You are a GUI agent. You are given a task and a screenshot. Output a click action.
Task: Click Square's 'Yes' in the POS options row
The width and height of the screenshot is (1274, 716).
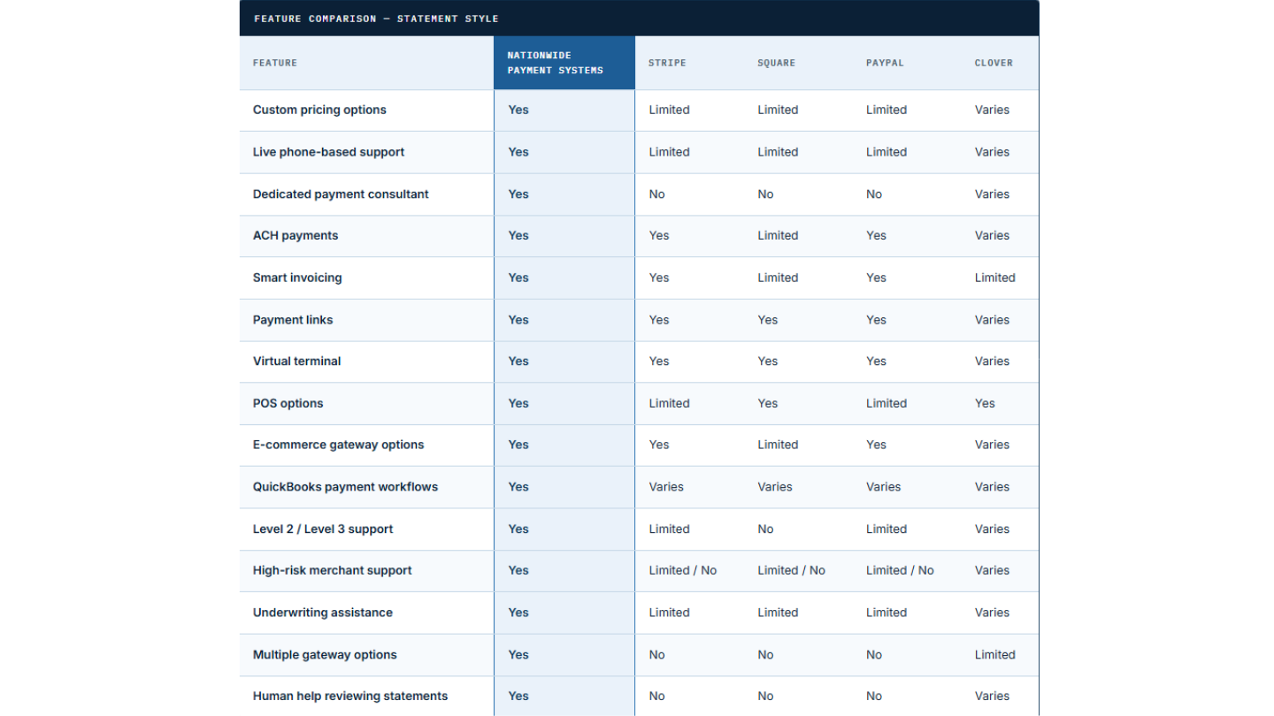pos(768,403)
